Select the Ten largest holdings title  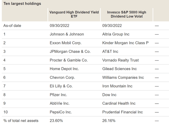(x=22, y=3)
